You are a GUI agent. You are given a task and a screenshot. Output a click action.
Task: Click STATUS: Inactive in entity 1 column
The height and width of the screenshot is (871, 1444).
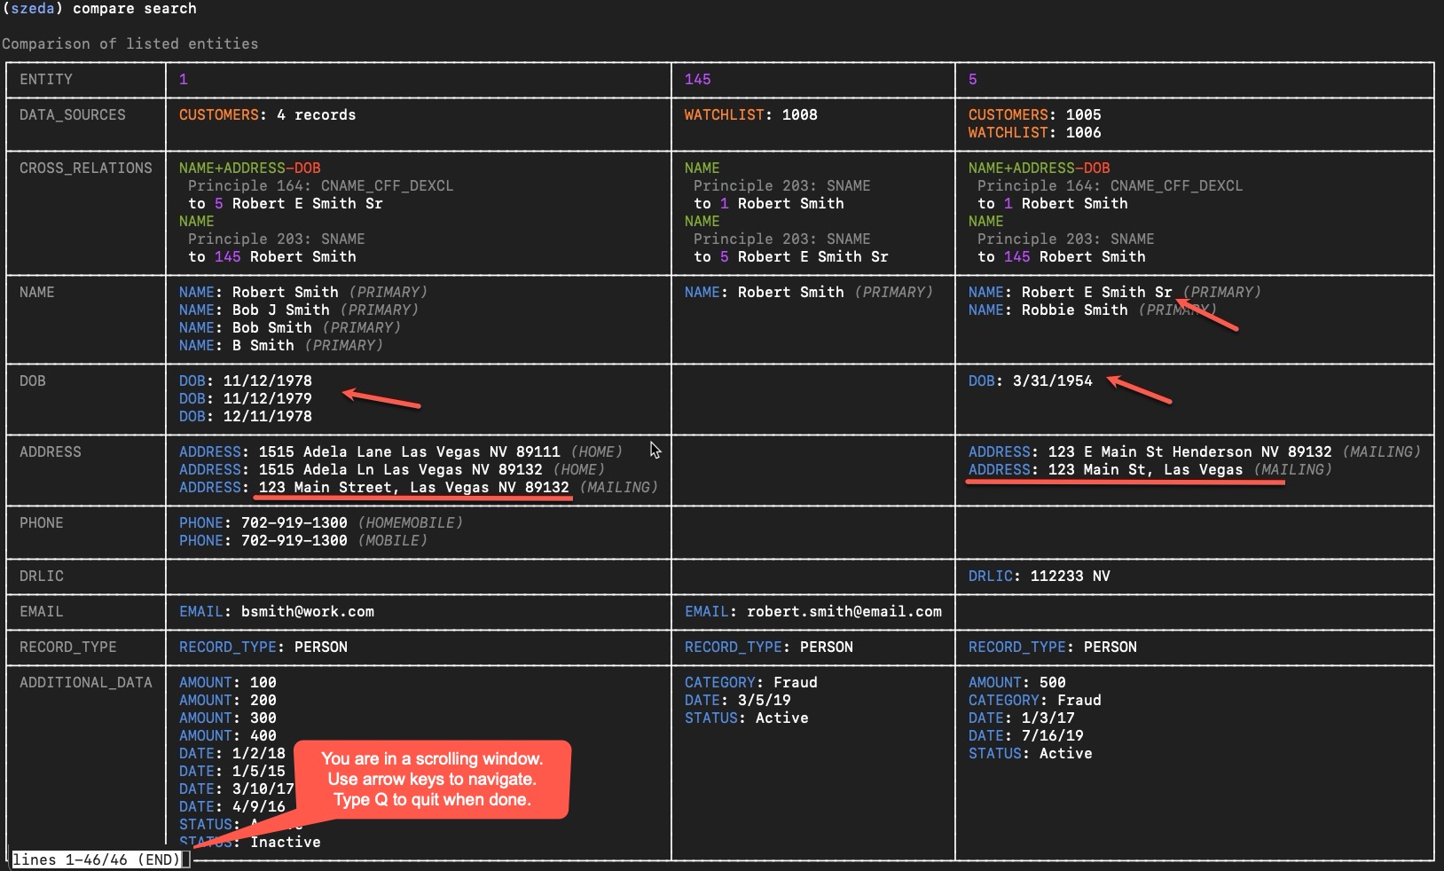pos(248,842)
